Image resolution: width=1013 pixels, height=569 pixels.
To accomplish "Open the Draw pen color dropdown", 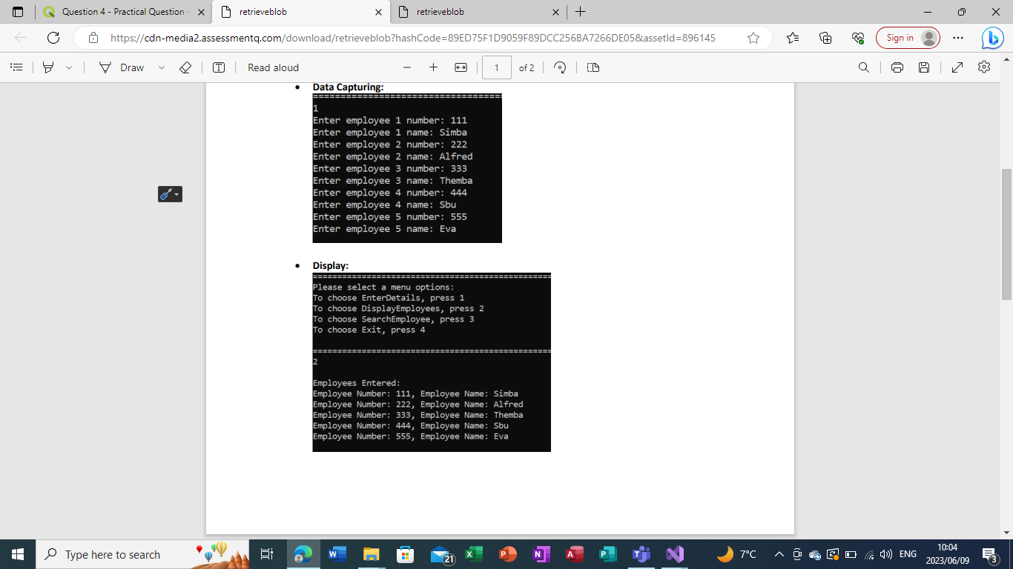I will pos(161,67).
